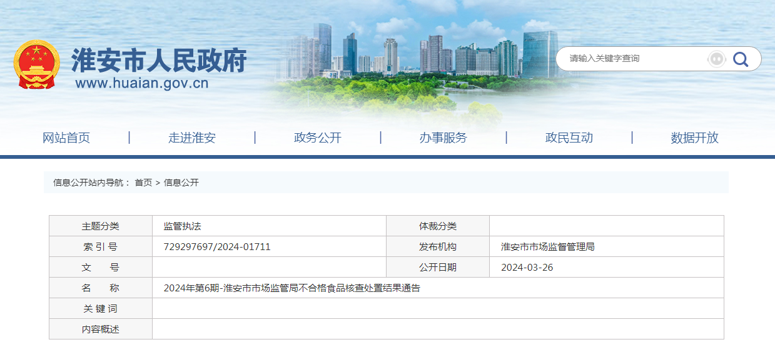Screen dimensions: 775x347
Task: Click the magnifying glass search icon
Action: coord(741,59)
